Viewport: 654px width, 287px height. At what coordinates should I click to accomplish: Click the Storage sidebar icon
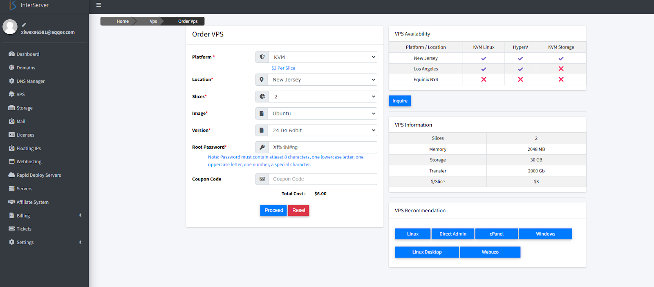(11, 108)
